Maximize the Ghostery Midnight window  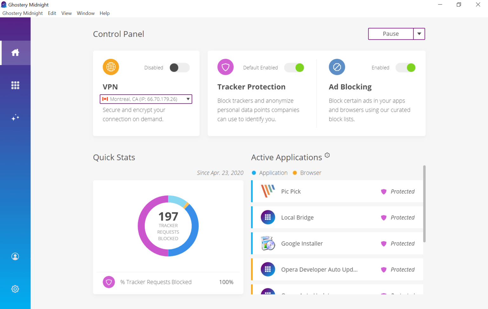[x=459, y=4]
